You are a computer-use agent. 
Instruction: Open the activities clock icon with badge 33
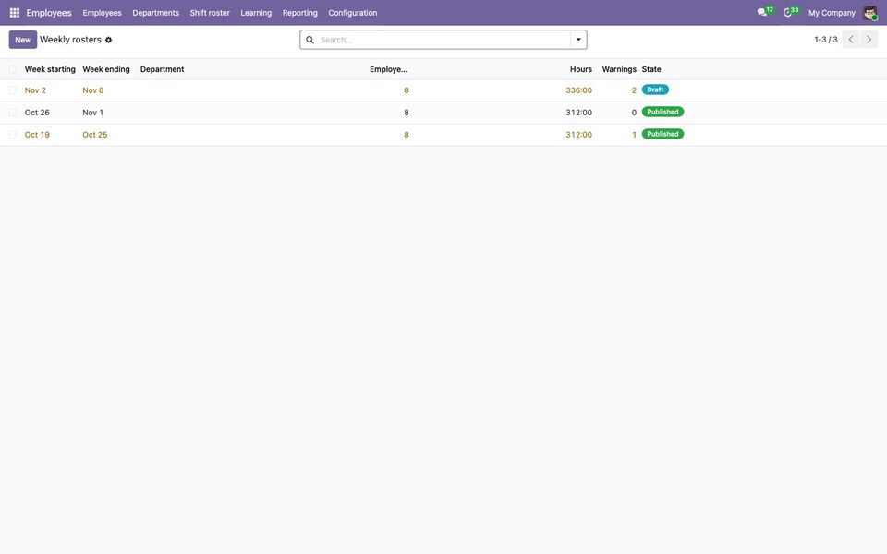pos(790,12)
